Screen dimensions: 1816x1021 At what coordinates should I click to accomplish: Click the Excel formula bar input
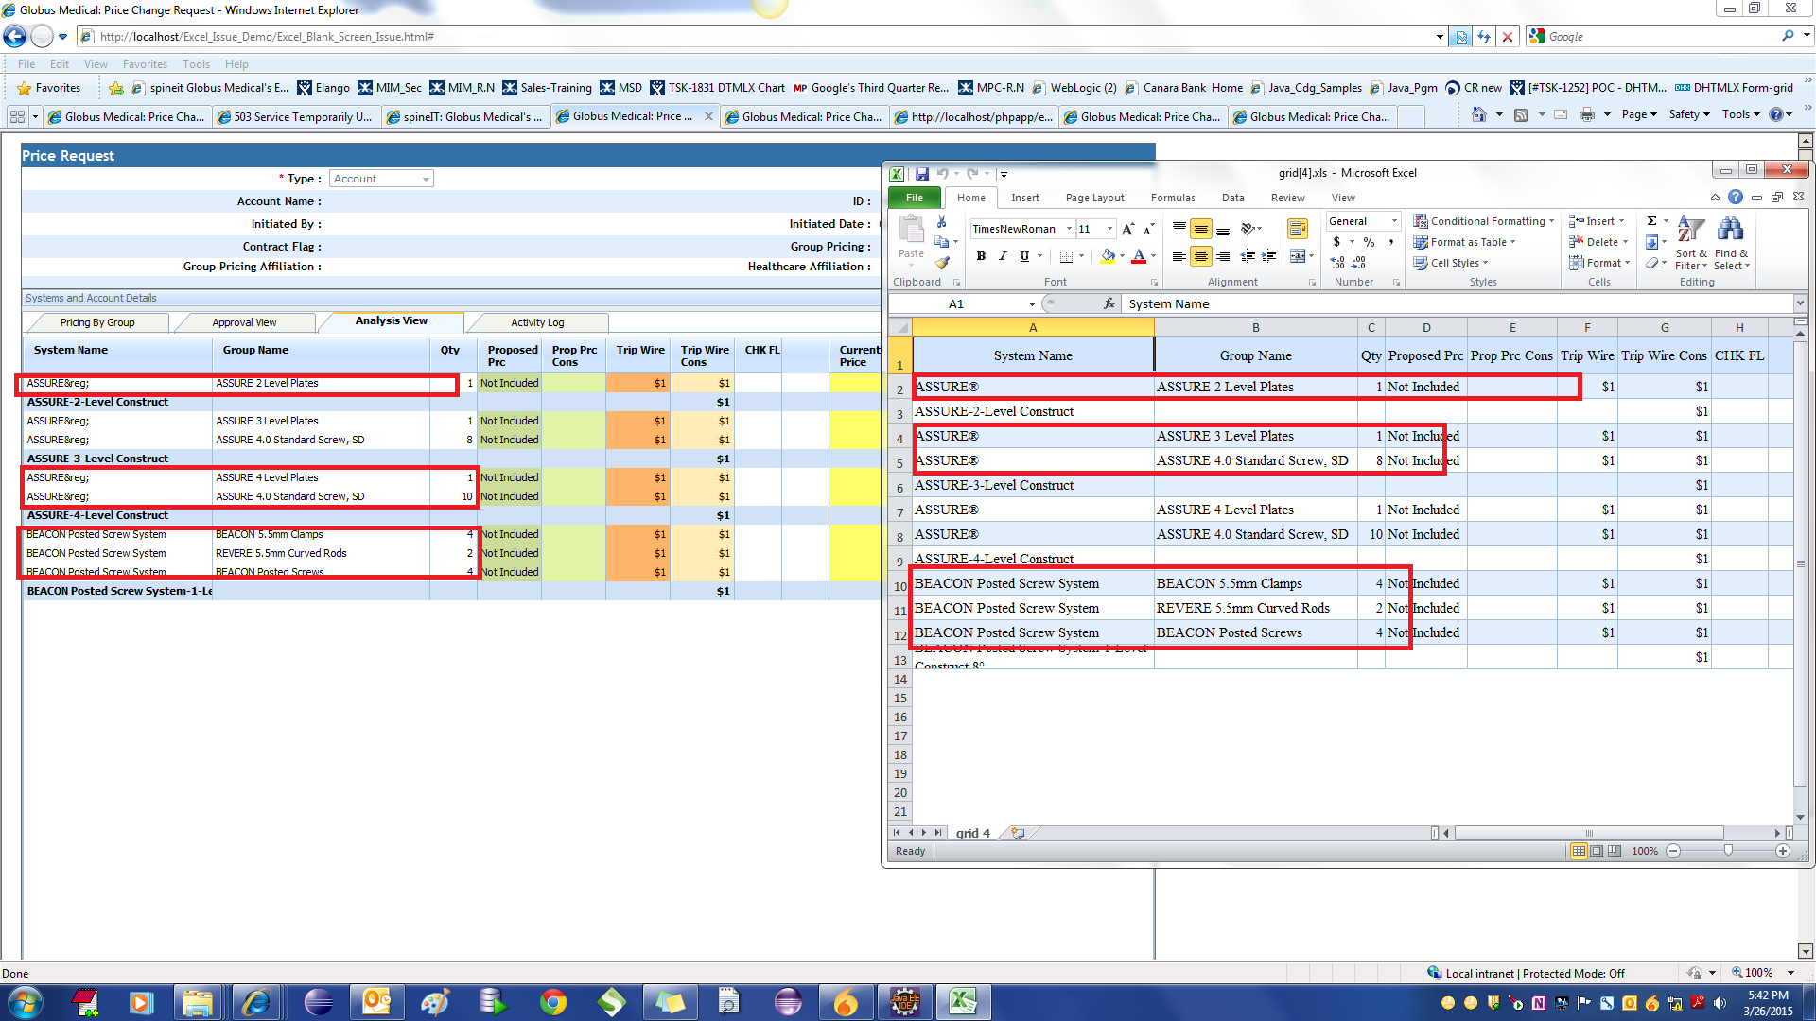(x=1457, y=303)
